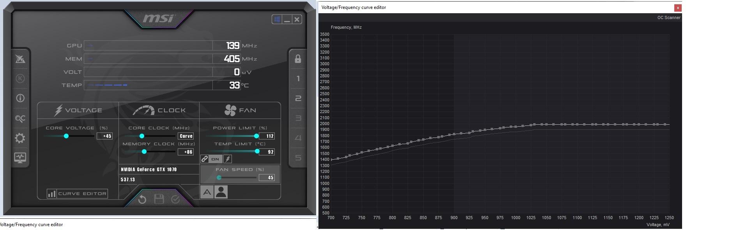Save profile with the floppy disk icon

coord(159,199)
